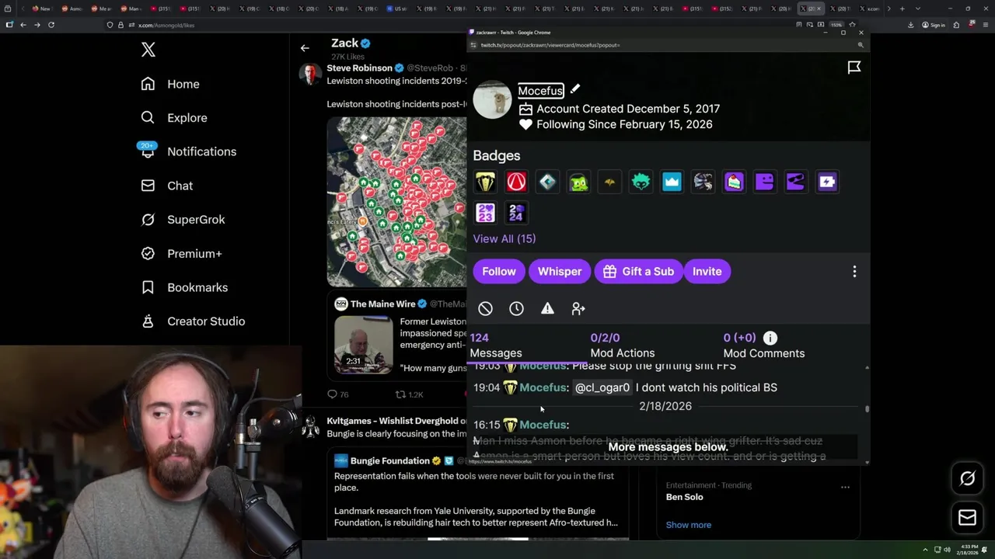Screen dimensions: 995x559
Task: Click the flag icon in Twitch viewer card
Action: 854,68
